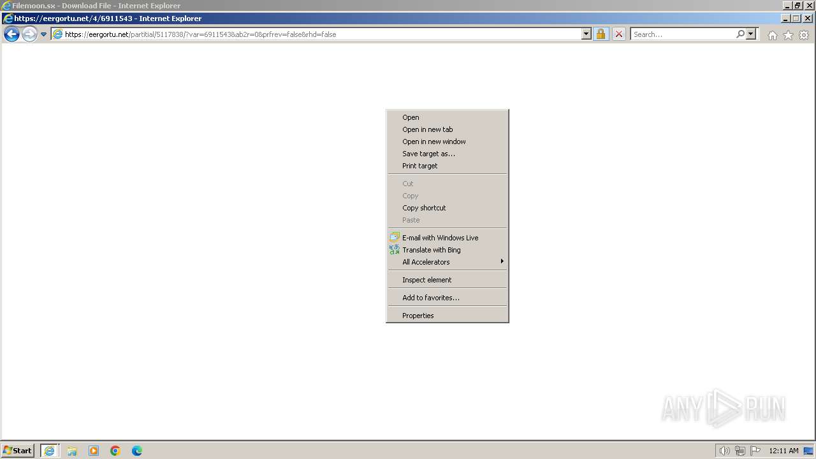Viewport: 816px width, 459px height.
Task: Select Copy shortcut
Action: [x=447, y=208]
